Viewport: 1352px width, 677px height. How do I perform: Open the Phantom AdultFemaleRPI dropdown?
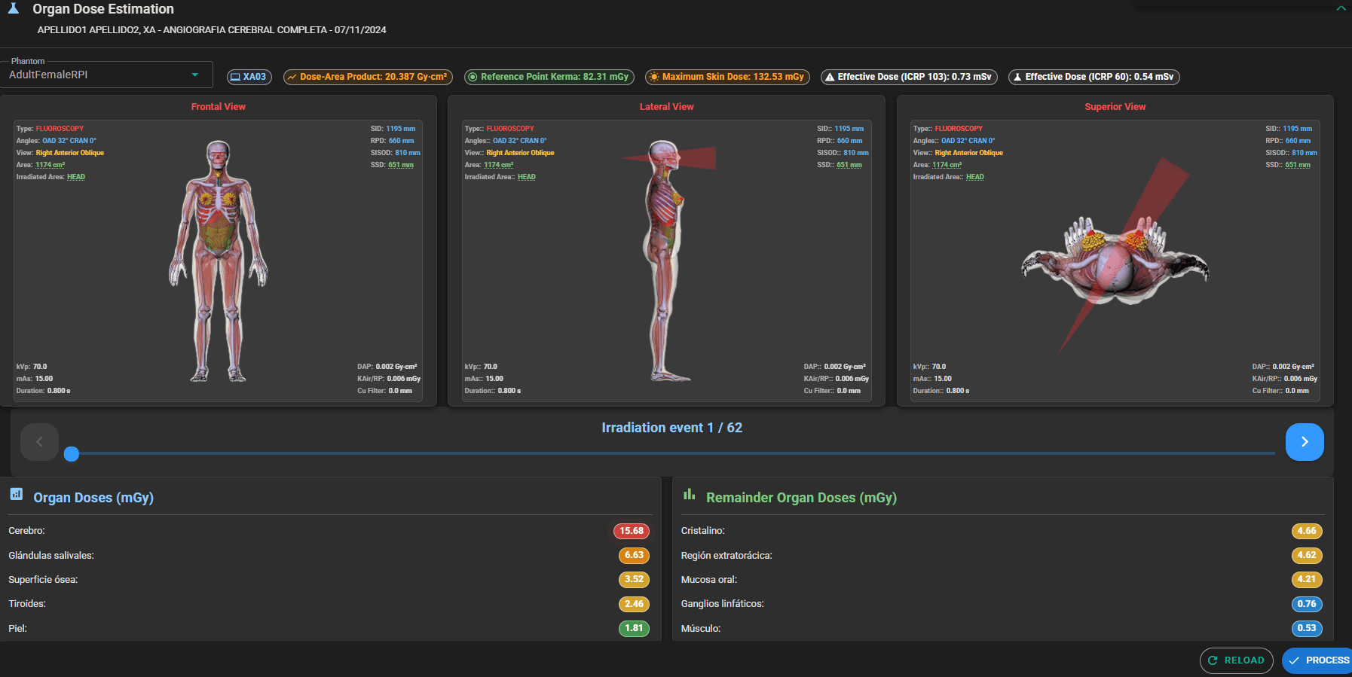point(106,75)
